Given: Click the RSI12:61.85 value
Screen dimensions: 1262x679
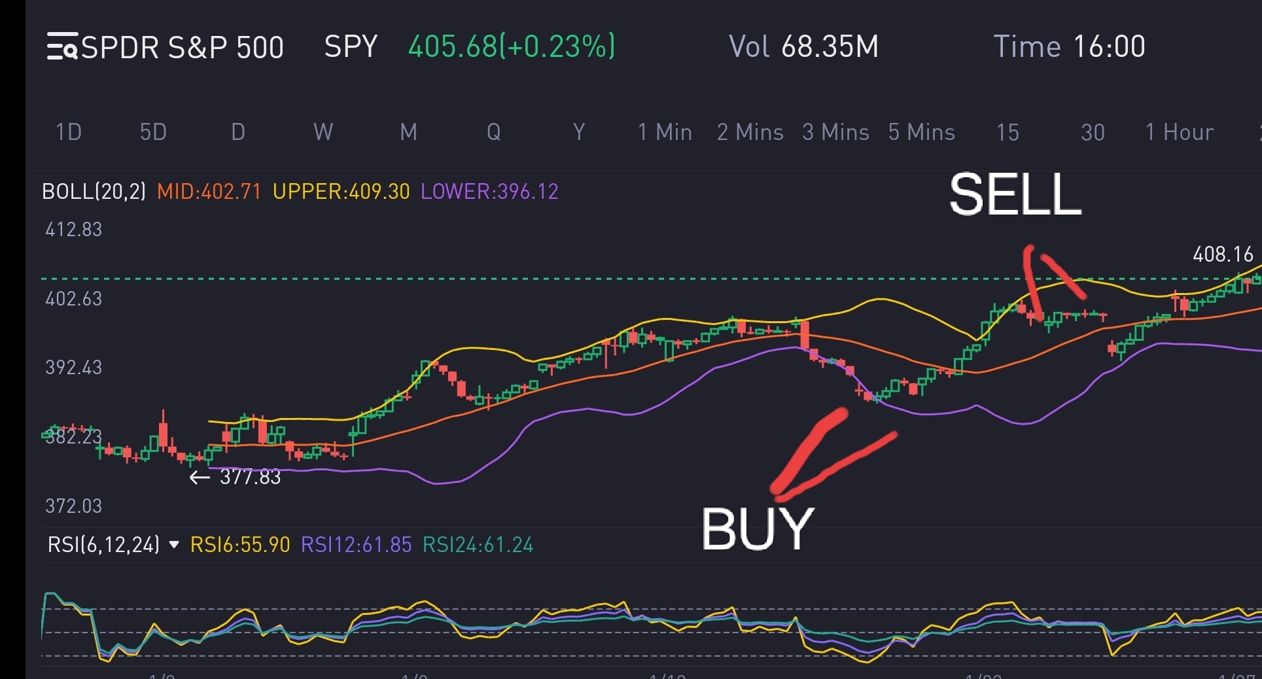Looking at the screenshot, I should click(x=357, y=545).
